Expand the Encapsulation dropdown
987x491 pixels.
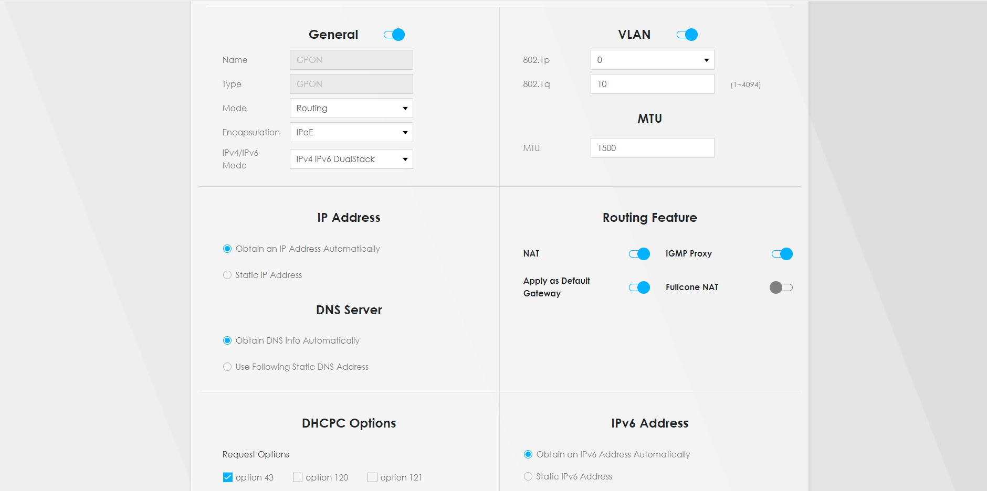click(351, 132)
